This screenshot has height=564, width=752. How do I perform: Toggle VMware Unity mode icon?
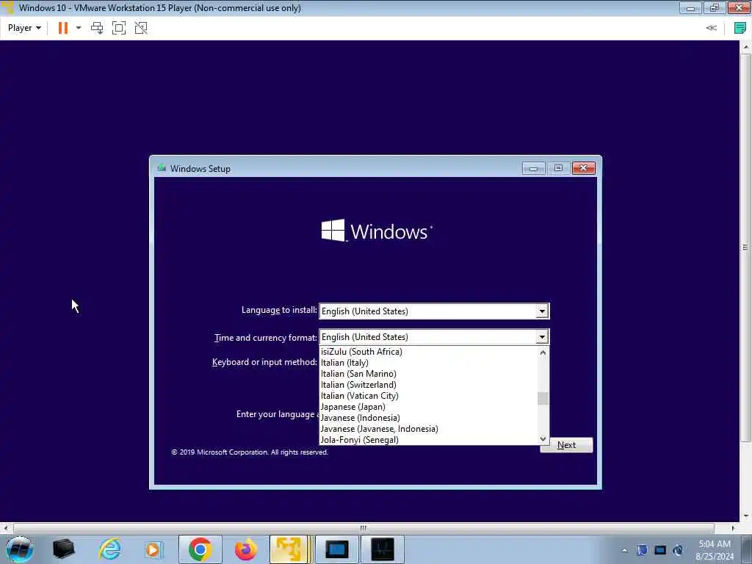pyautogui.click(x=141, y=28)
